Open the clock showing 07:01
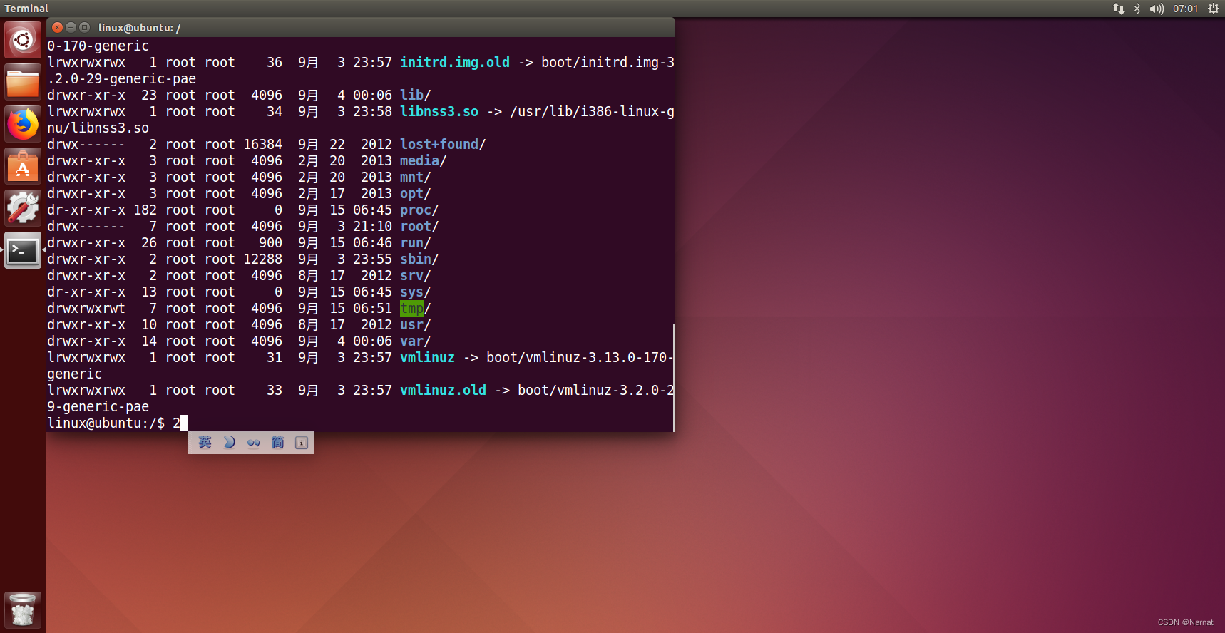Viewport: 1225px width, 633px height. click(1185, 9)
